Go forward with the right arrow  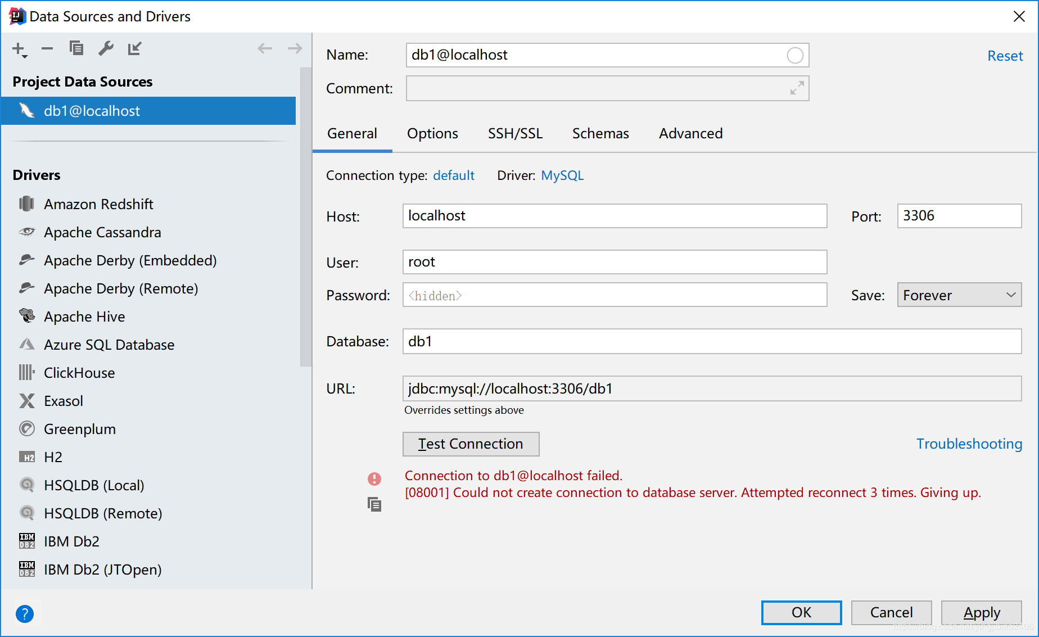(x=295, y=48)
